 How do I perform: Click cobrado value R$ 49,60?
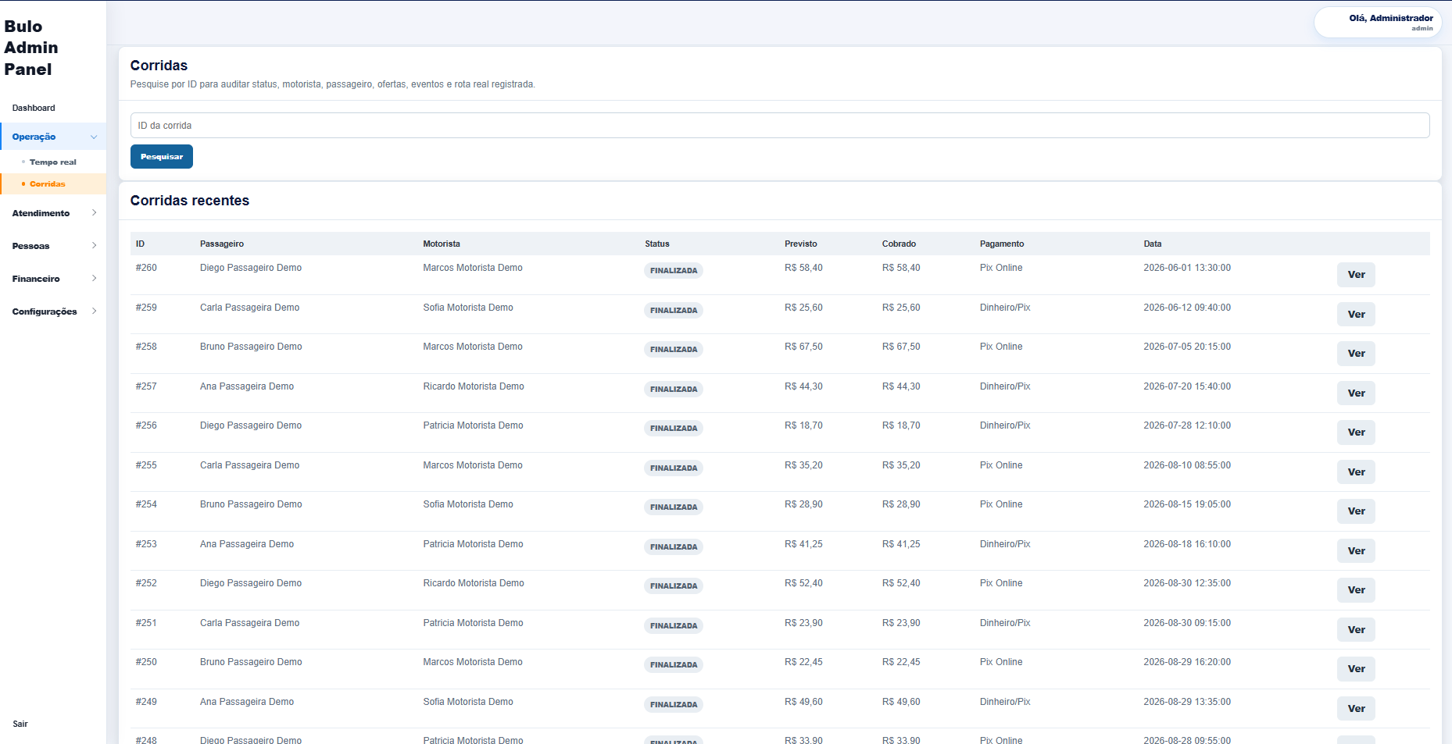(x=901, y=702)
